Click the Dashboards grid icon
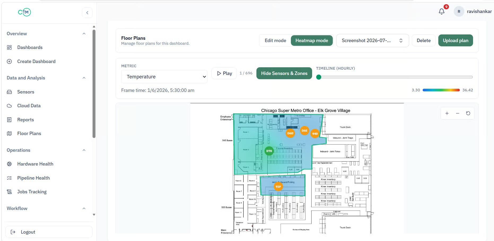The image size is (494, 241). [x=9, y=47]
